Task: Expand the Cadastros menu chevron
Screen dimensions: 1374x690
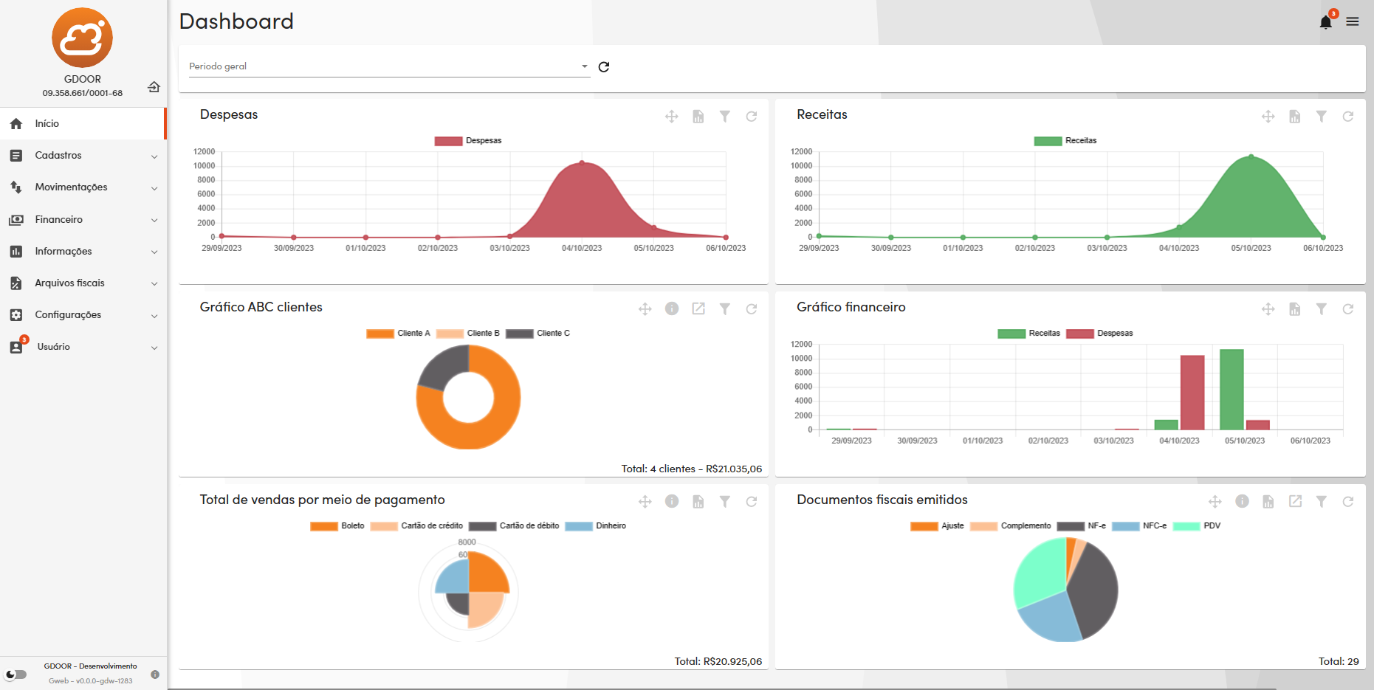Action: coord(154,156)
